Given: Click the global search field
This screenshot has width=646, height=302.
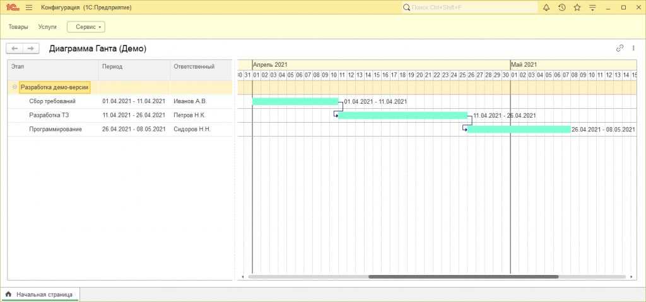Looking at the screenshot, I should point(469,8).
